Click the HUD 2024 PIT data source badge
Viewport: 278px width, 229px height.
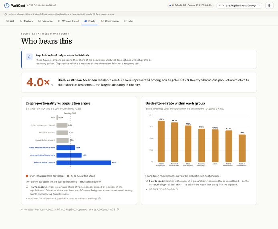(190, 6)
